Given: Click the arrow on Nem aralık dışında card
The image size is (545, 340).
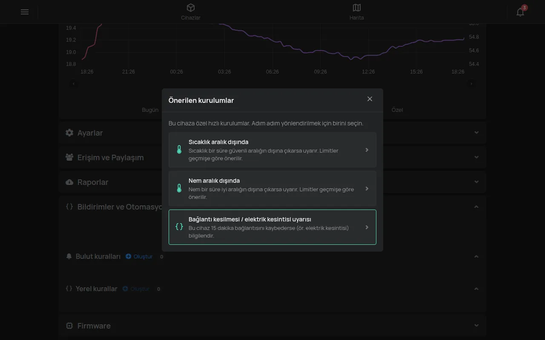Looking at the screenshot, I should (x=367, y=189).
